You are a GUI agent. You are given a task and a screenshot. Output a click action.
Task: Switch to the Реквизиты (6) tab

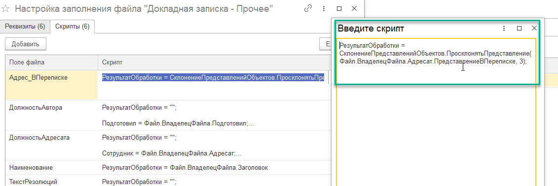[25, 26]
